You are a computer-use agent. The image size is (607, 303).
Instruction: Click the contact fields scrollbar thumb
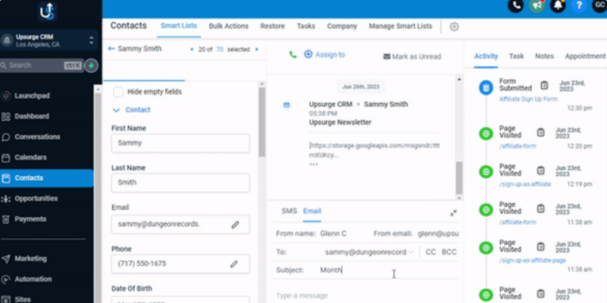pos(262,121)
